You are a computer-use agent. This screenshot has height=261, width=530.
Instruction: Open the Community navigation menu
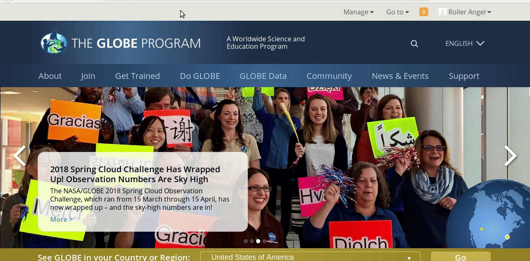[x=329, y=76]
